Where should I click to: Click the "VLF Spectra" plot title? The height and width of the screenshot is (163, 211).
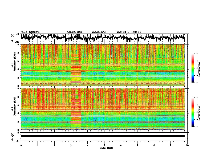click(x=30, y=32)
